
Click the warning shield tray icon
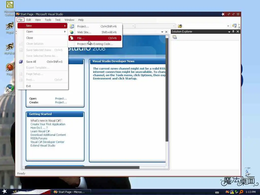[232, 192]
